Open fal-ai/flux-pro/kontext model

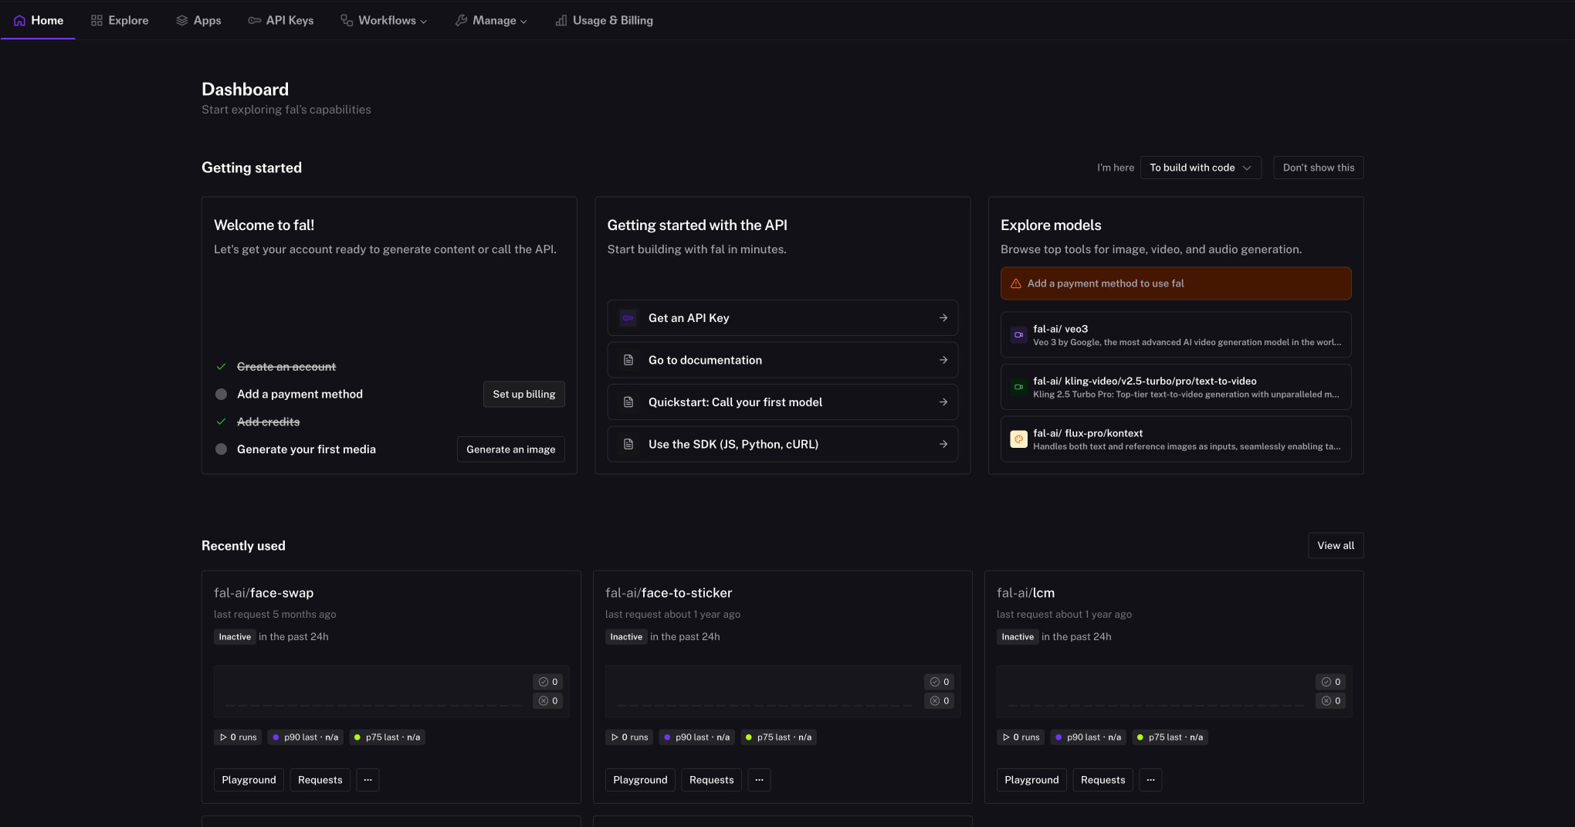1176,439
